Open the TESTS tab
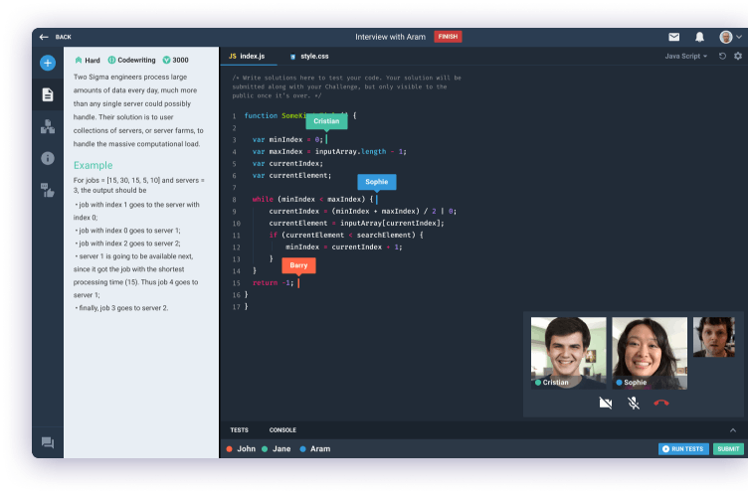Viewport: 748px width, 494px height. click(x=239, y=430)
